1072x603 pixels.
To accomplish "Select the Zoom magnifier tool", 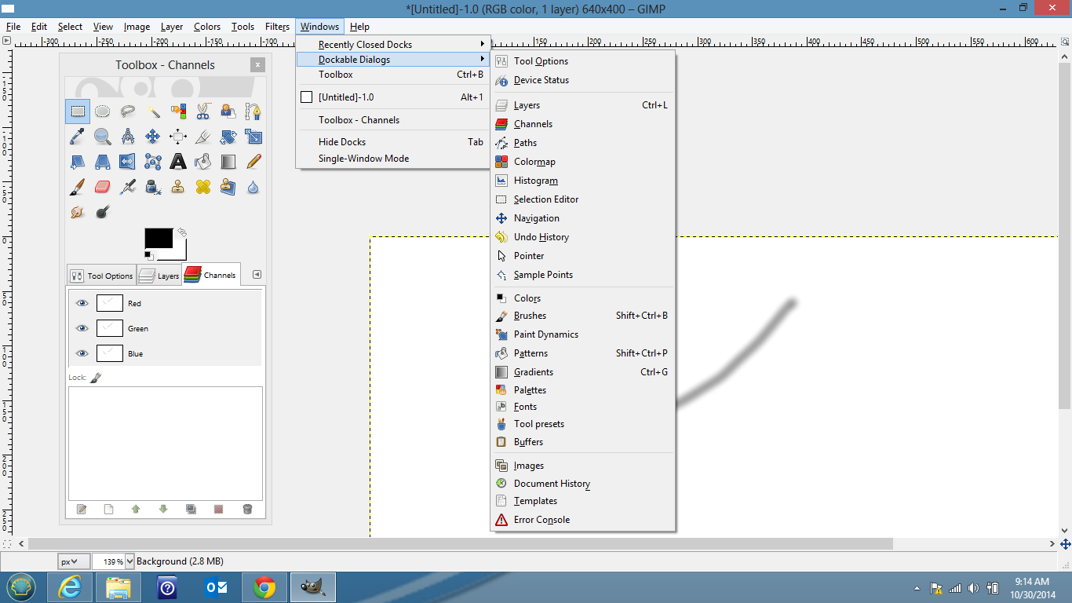I will [103, 137].
